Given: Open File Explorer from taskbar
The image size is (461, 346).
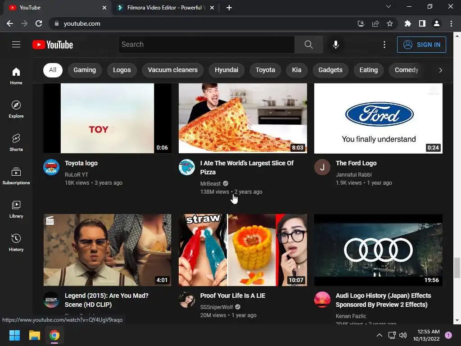Looking at the screenshot, I should pyautogui.click(x=34, y=335).
